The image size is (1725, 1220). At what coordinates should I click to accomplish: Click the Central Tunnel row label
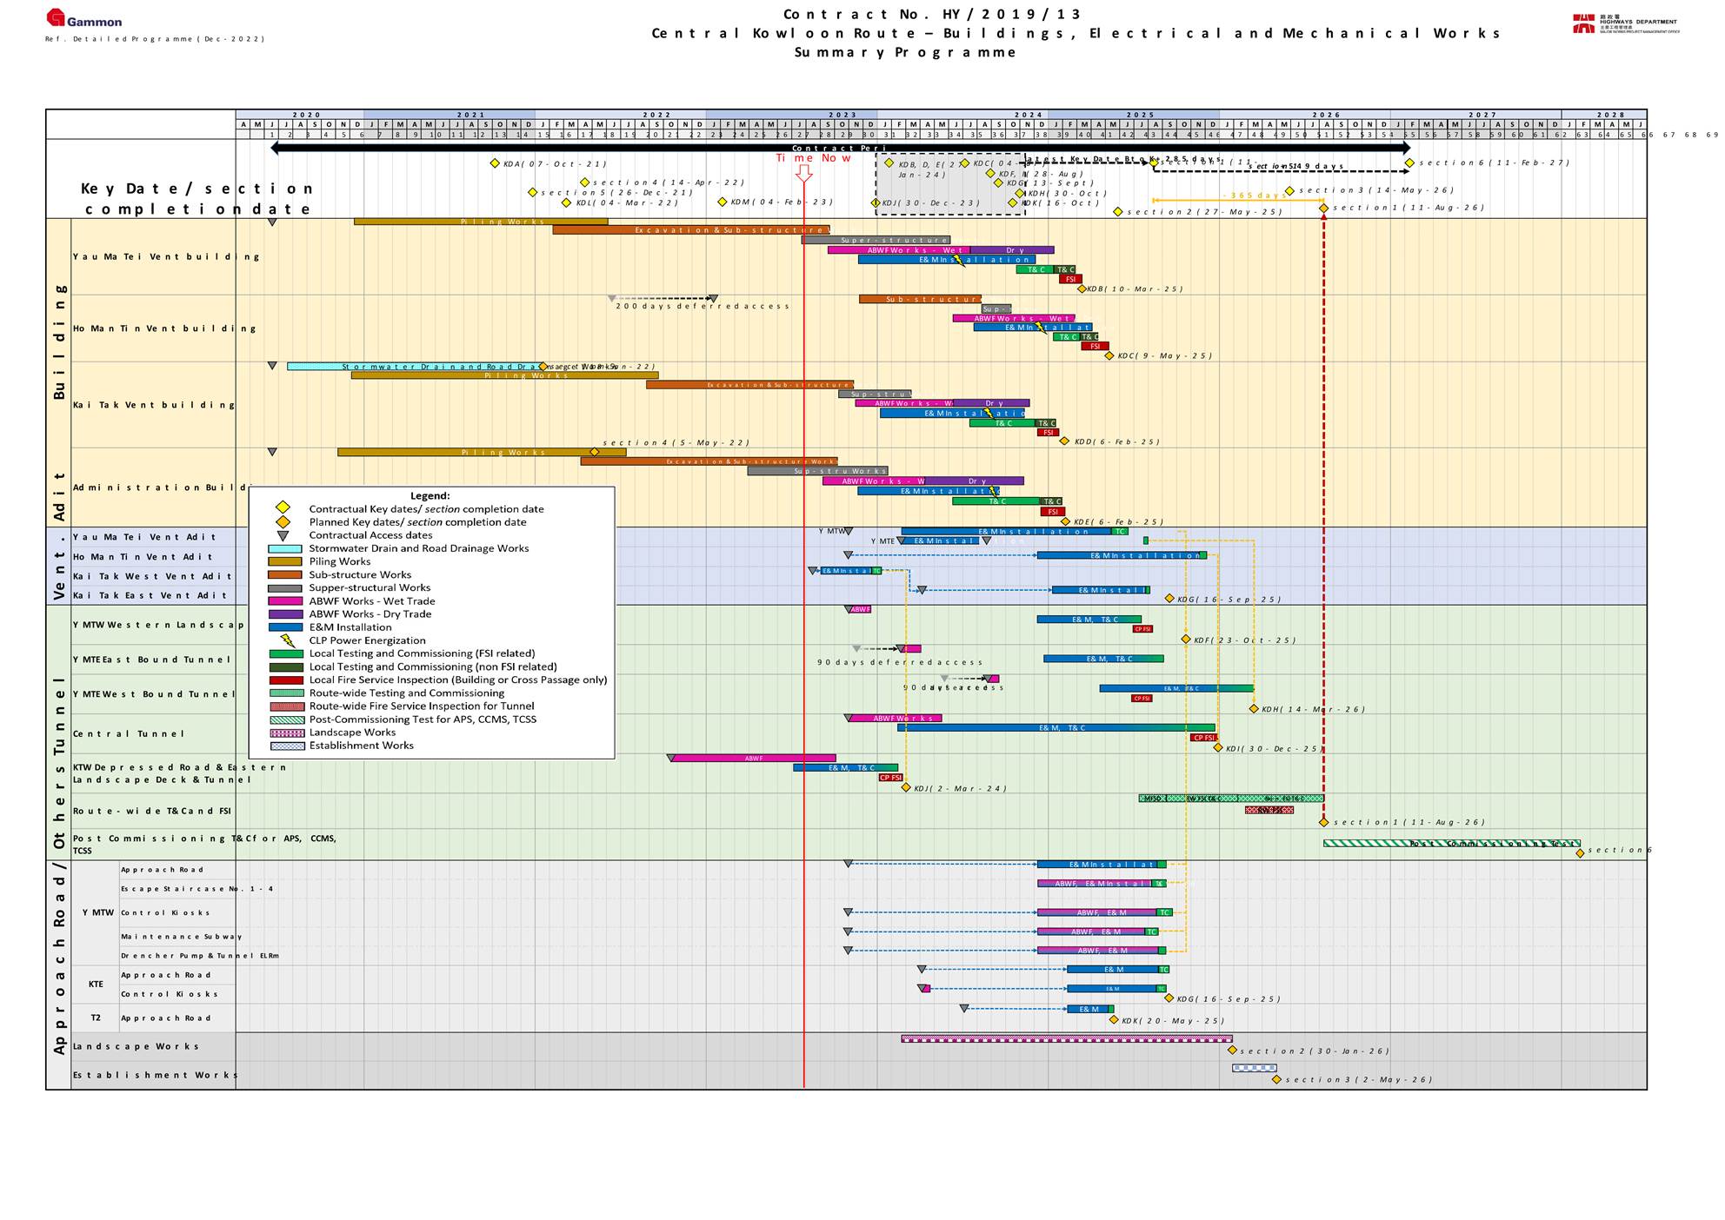pos(129,733)
